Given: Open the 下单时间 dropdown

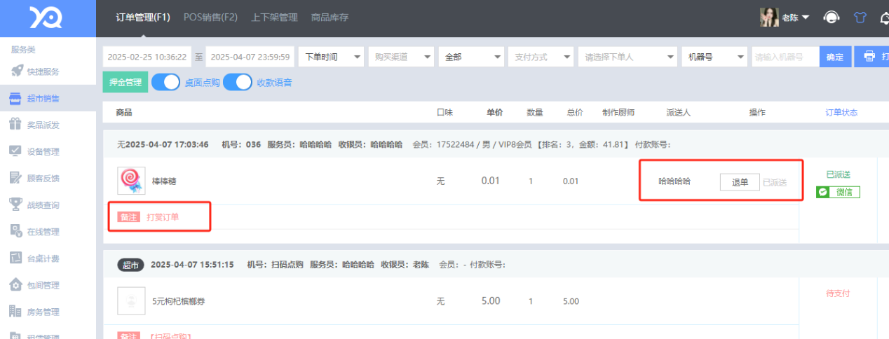Looking at the screenshot, I should 331,57.
